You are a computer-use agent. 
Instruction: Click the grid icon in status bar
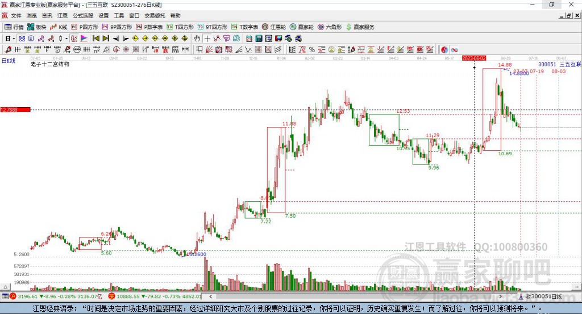(x=5, y=296)
